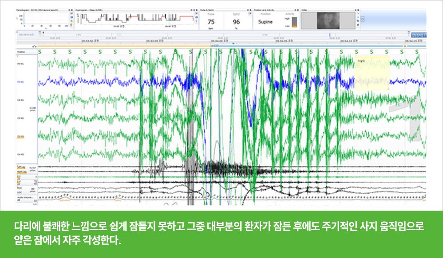Viewport: 443px width, 258px height.
Task: Close the Video panel
Action: [x=358, y=10]
